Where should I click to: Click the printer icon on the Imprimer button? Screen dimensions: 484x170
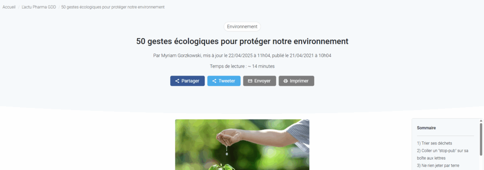point(286,81)
